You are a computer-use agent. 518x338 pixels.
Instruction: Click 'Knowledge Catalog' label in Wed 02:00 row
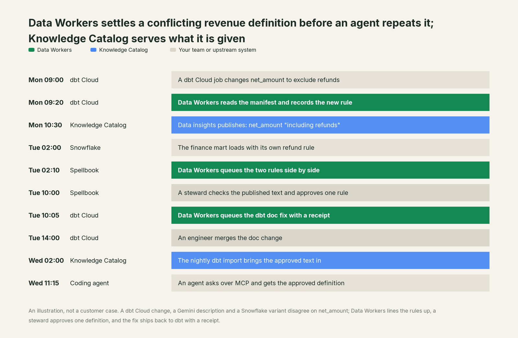[98, 260]
